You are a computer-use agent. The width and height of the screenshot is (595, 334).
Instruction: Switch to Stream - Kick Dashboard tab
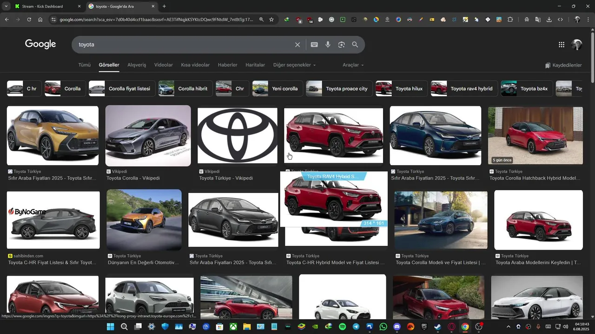click(46, 6)
